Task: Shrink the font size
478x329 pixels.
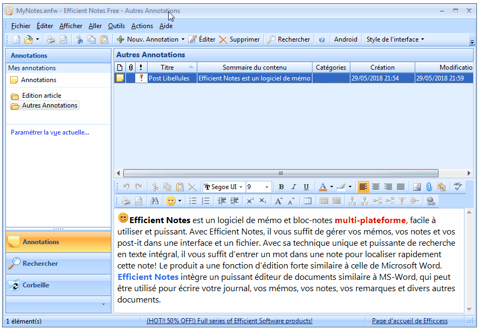Action: 291,201
